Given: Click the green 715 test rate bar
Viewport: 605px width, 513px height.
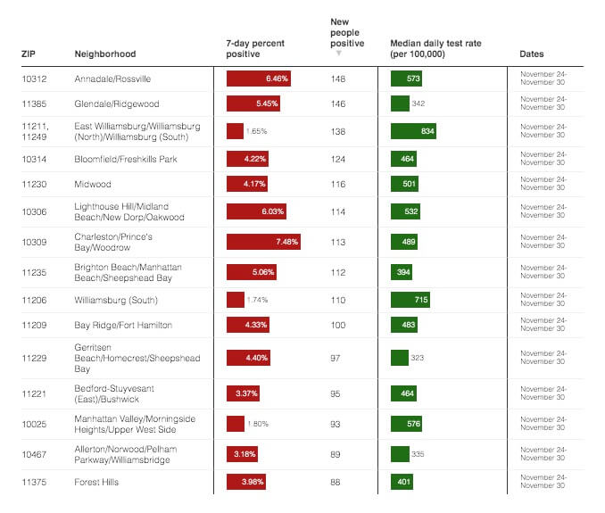Looking at the screenshot, I should tap(410, 300).
